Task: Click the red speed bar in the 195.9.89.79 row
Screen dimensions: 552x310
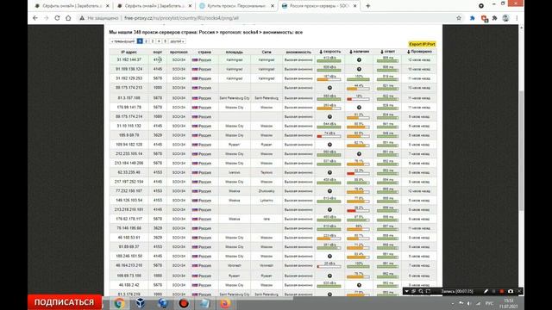Action: coord(329,136)
